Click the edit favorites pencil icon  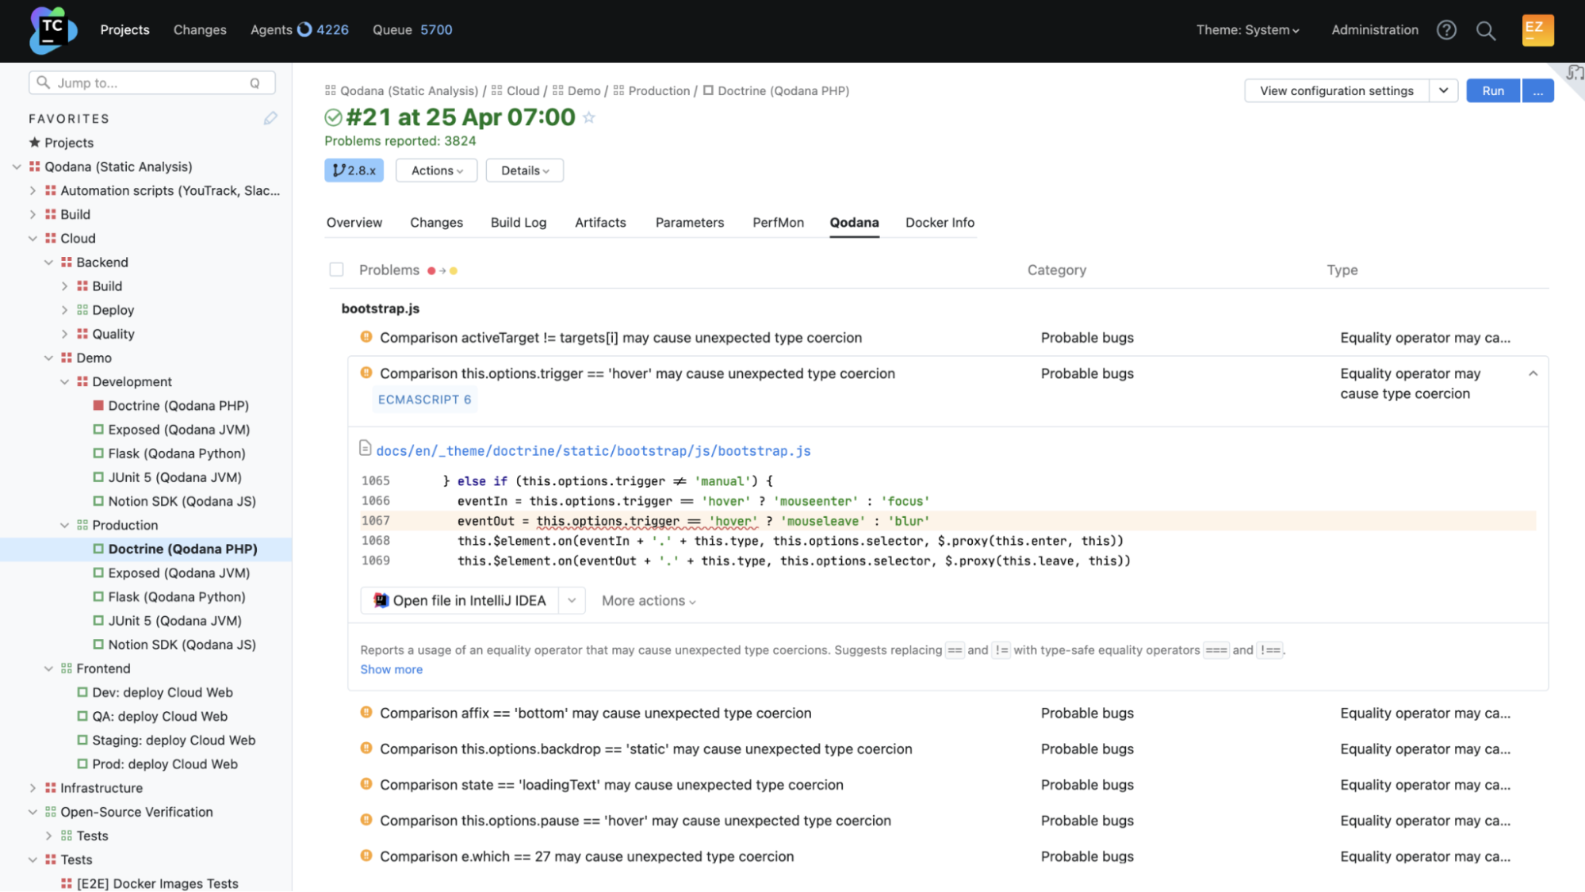(270, 118)
